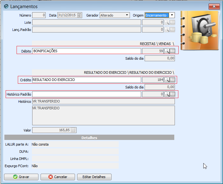The height and width of the screenshot is (184, 223).
Task: Click the list icon in Lote row
Action: (x=172, y=22)
